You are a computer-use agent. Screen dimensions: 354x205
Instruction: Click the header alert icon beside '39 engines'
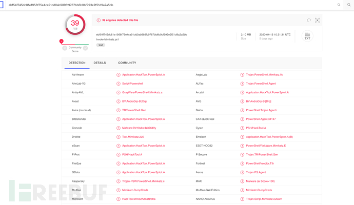pyautogui.click(x=99, y=20)
